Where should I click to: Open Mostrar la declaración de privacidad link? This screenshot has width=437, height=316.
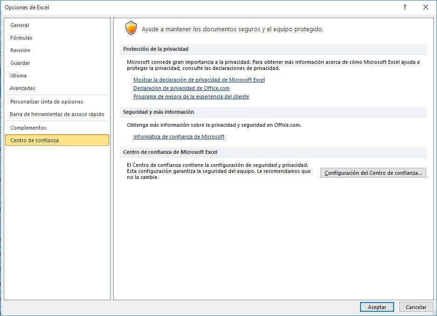pos(199,80)
